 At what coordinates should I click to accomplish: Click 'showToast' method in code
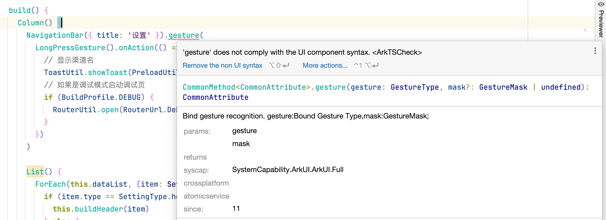108,72
